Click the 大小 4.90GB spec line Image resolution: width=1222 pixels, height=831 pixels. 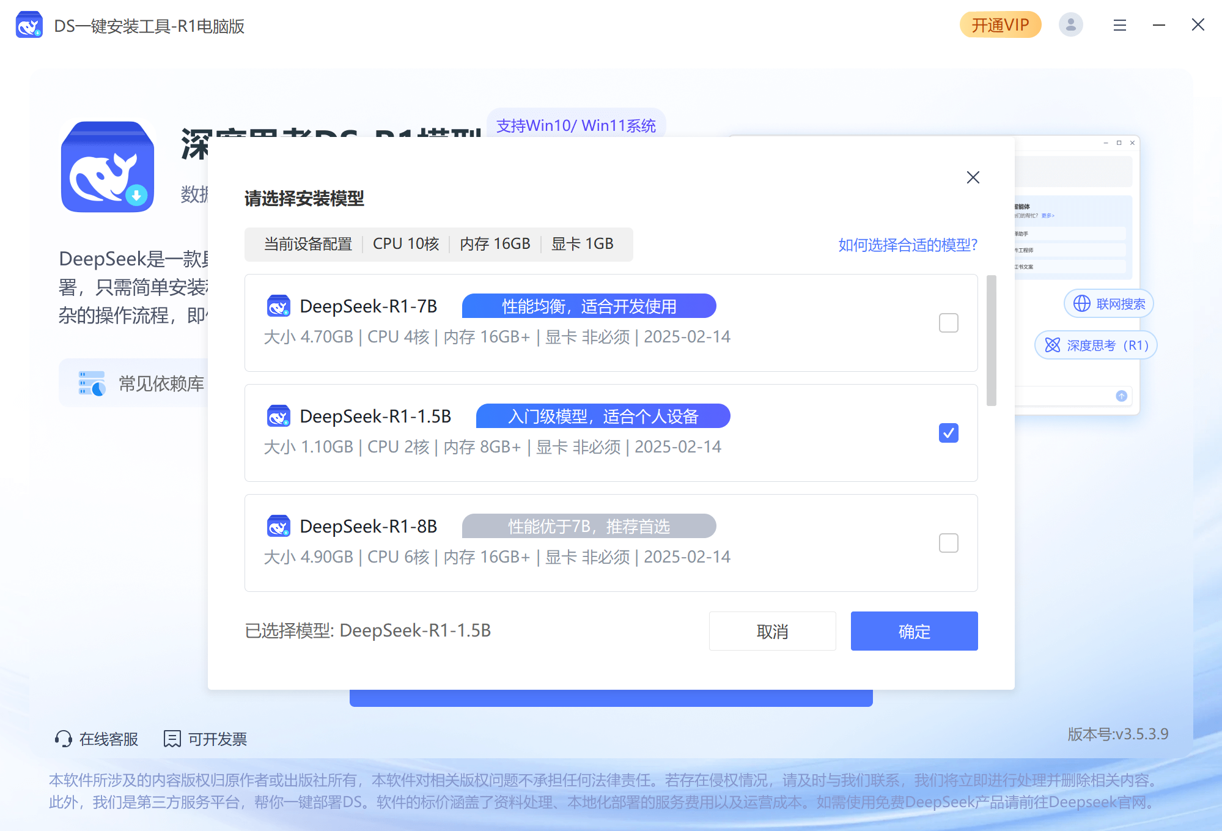(x=497, y=557)
